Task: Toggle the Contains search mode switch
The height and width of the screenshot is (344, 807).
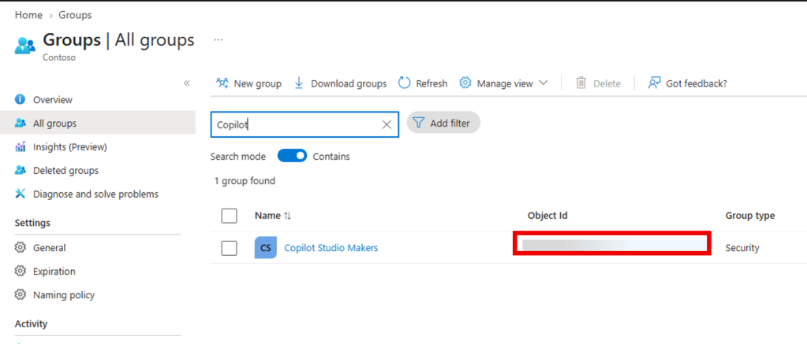Action: pyautogui.click(x=292, y=156)
